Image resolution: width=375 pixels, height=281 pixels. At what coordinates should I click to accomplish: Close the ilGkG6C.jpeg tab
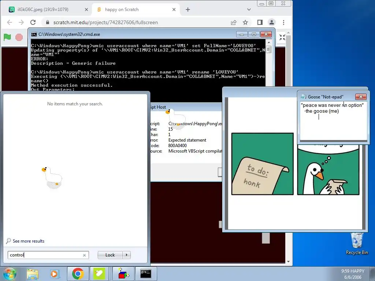pyautogui.click(x=86, y=10)
